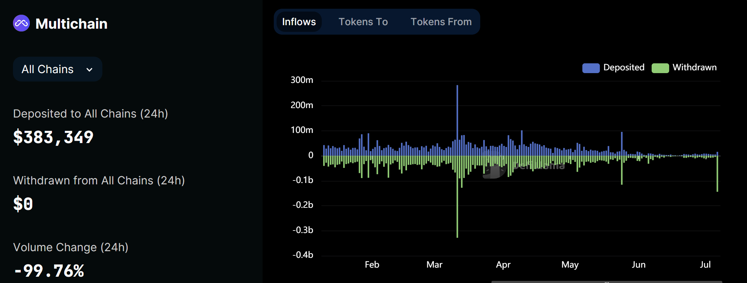Select the "Volume Change (24h)" label

click(71, 247)
